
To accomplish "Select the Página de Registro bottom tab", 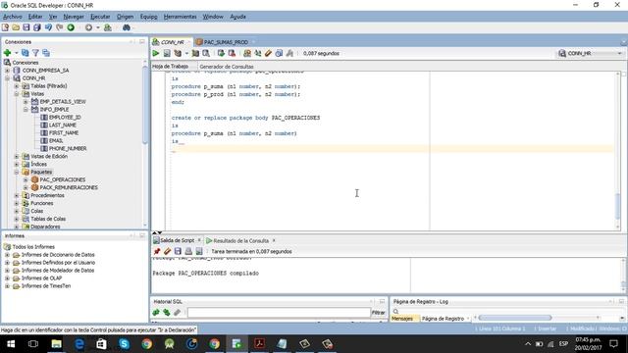I will click(443, 319).
